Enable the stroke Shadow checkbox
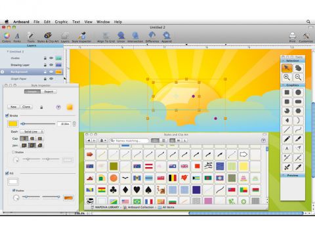 click(13, 152)
